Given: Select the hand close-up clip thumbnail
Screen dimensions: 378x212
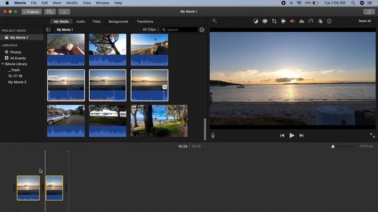Looking at the screenshot, I should [x=66, y=49].
